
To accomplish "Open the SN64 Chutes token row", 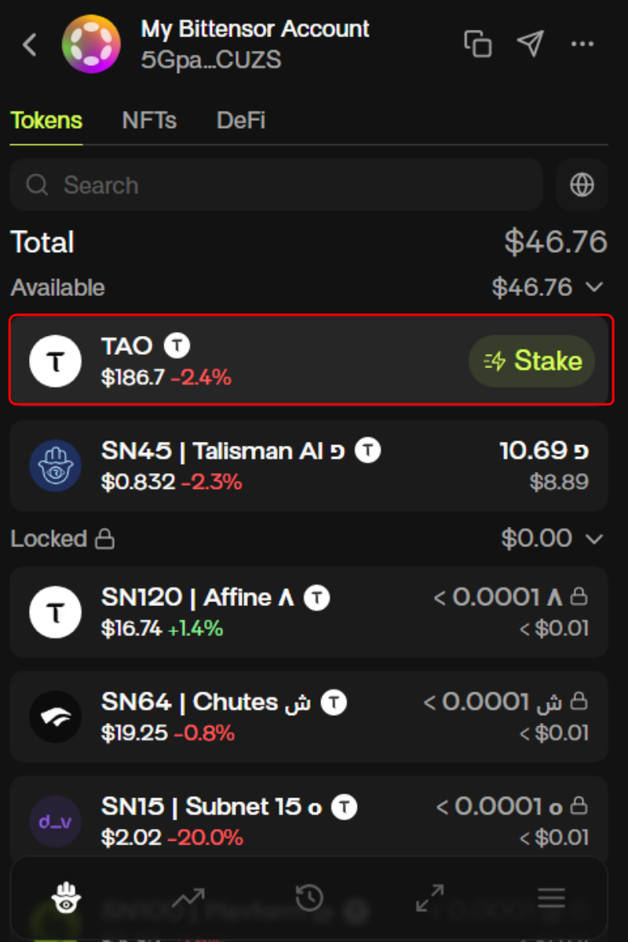I will pos(309,717).
